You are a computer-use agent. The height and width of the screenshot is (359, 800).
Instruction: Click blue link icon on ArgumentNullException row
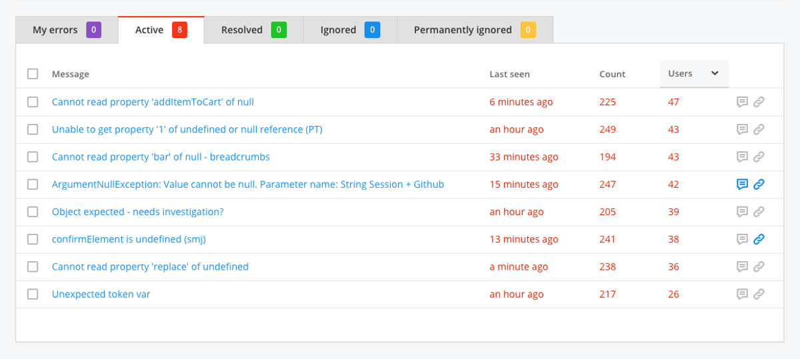pos(759,184)
